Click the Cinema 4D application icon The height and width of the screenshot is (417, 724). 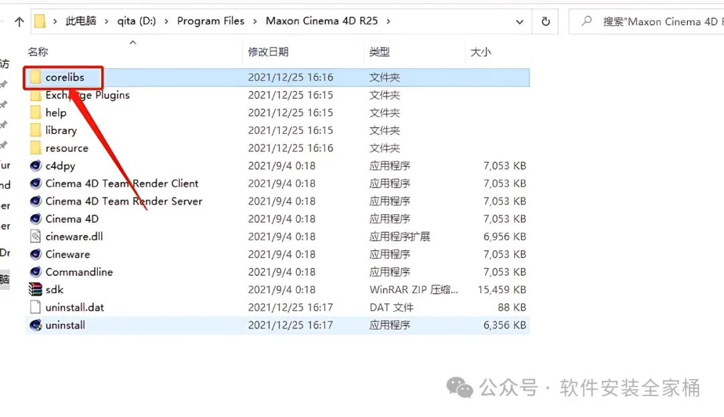(x=36, y=218)
